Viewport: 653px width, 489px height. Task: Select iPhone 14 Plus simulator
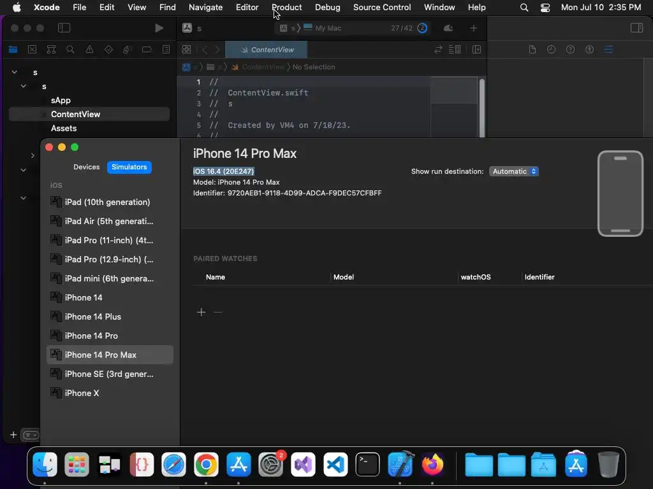tap(110, 317)
